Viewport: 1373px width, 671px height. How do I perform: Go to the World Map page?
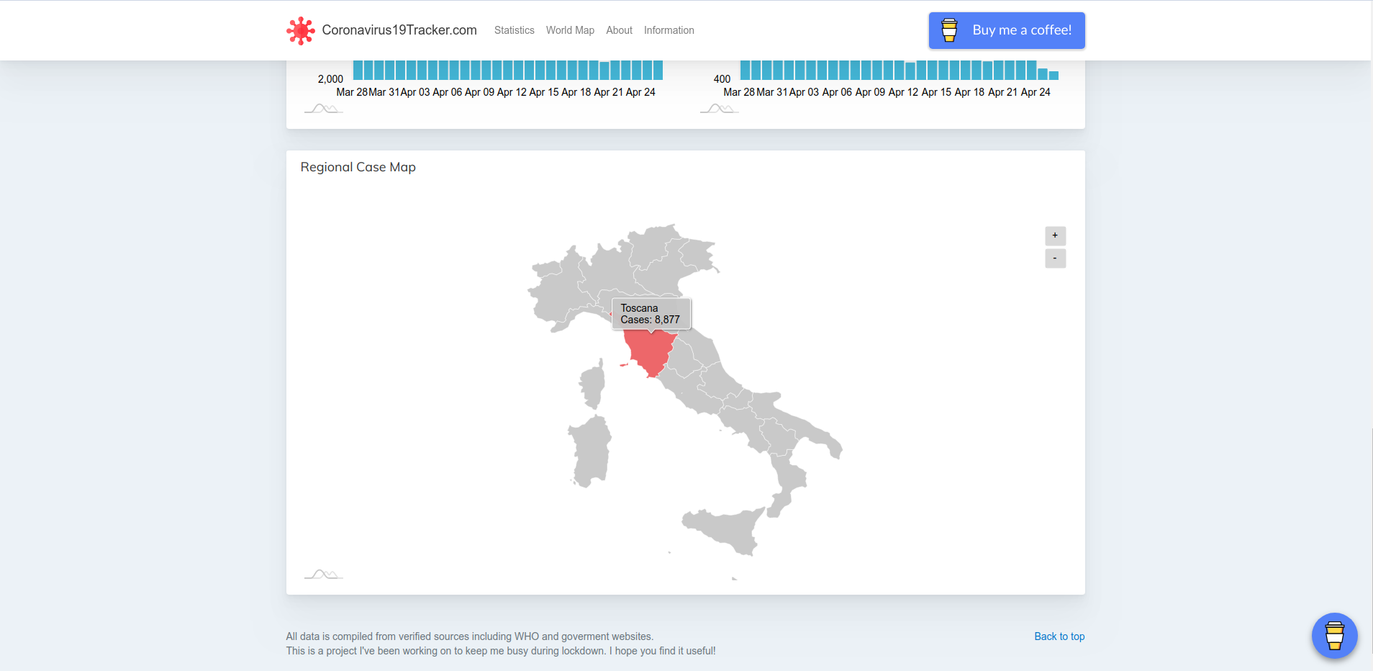[570, 30]
